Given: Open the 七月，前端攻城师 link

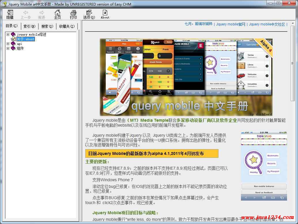Looking at the screenshot, I should point(198,24).
